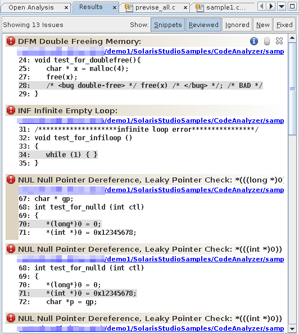Toggle the Ignored filter
The height and width of the screenshot is (334, 299).
237,25
